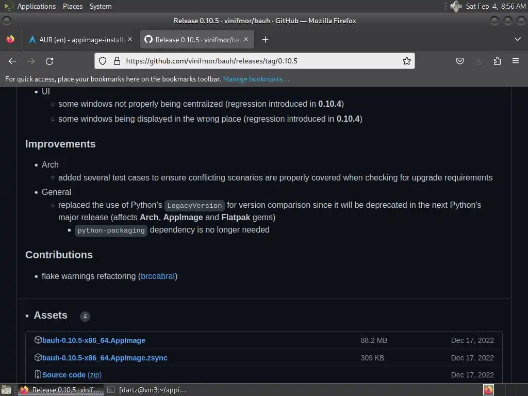Click show desktop icon in bottom panel
528x396 pixels.
(x=6, y=390)
